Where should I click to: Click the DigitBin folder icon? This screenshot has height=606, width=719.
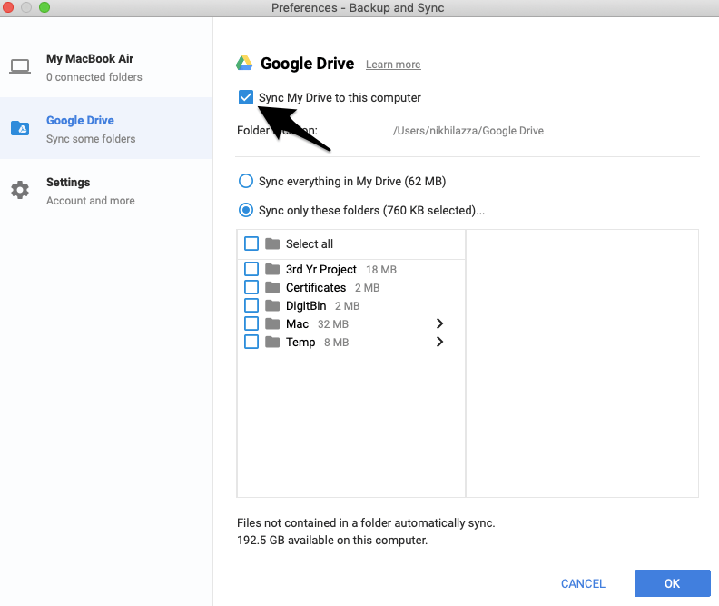272,305
